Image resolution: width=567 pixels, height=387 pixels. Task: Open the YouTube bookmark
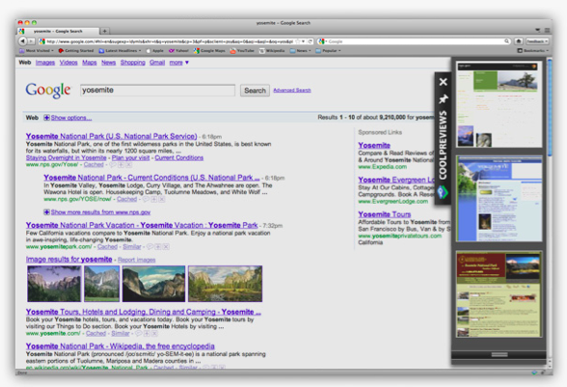point(242,51)
